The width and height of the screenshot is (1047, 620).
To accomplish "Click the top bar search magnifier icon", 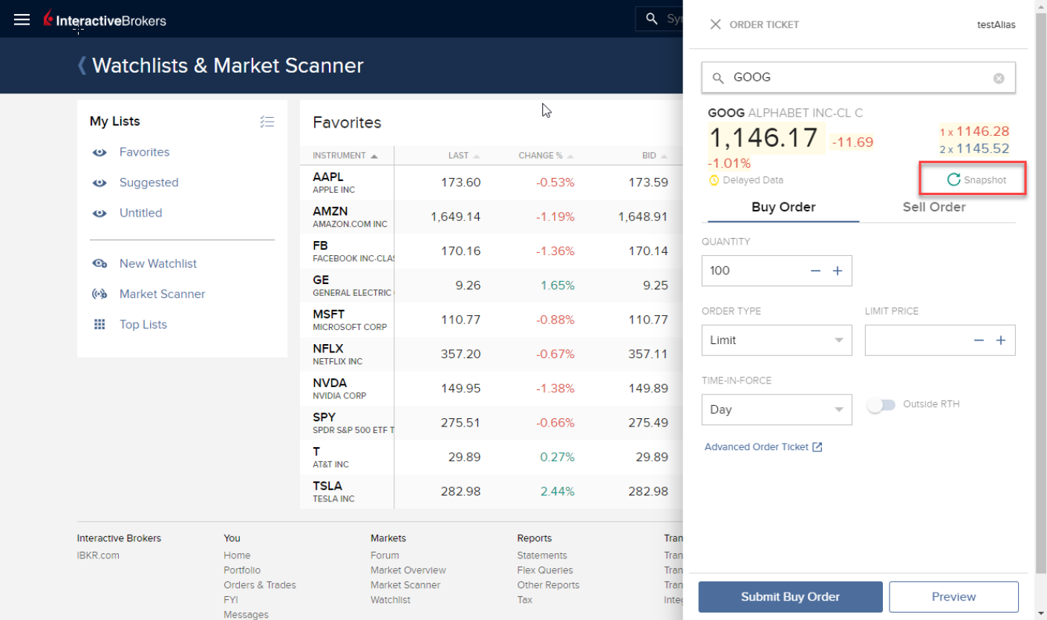I will (652, 19).
